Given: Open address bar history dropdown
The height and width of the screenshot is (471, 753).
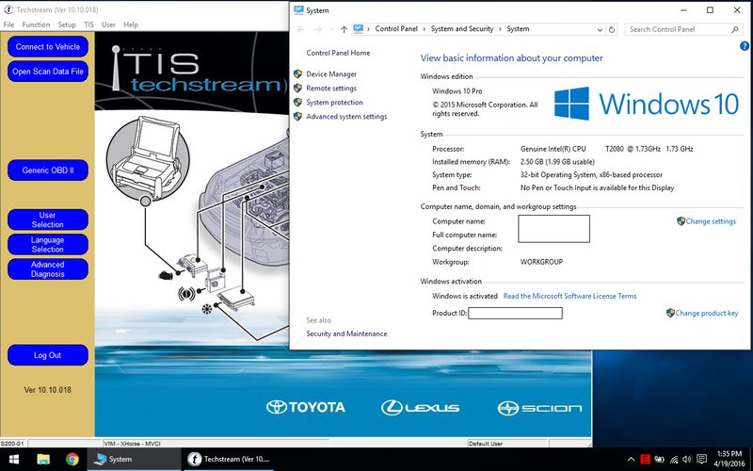Looking at the screenshot, I should (600, 30).
